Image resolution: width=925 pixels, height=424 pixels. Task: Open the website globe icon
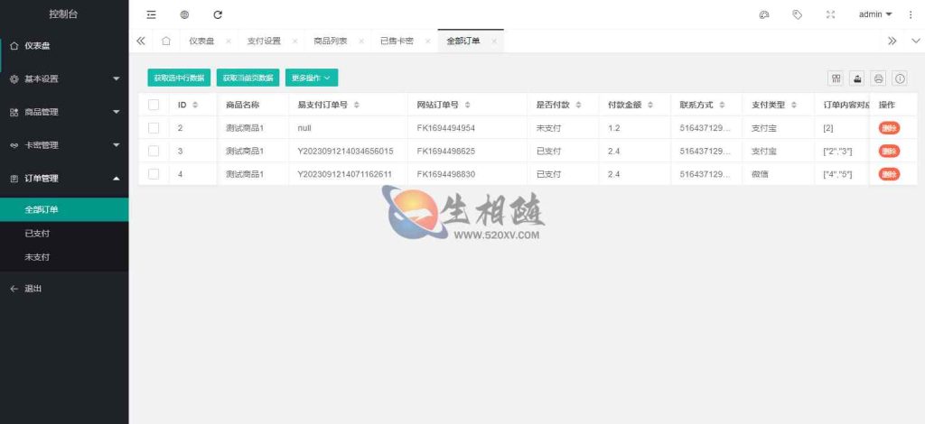coord(184,14)
